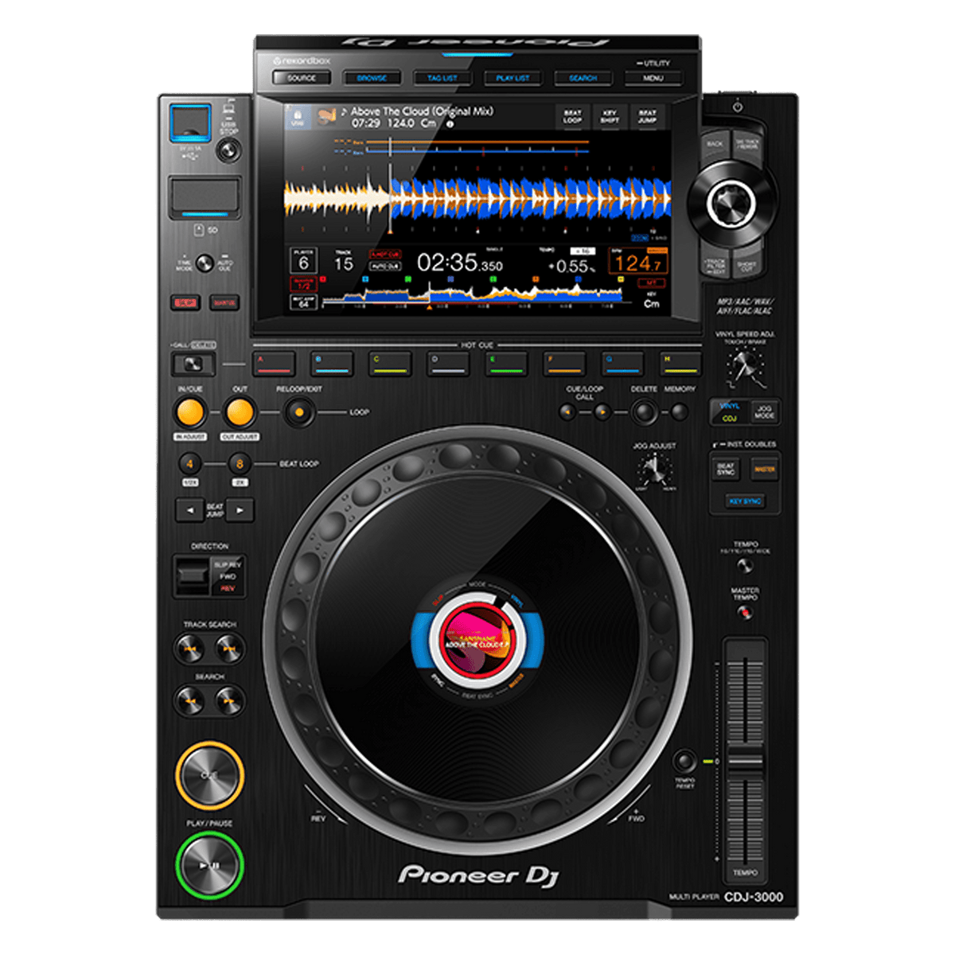Touch the jog wheel center display

(x=477, y=639)
